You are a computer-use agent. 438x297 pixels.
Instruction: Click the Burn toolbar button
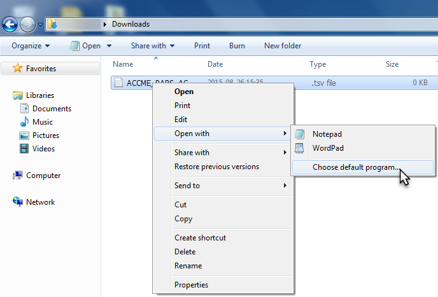[x=237, y=46]
